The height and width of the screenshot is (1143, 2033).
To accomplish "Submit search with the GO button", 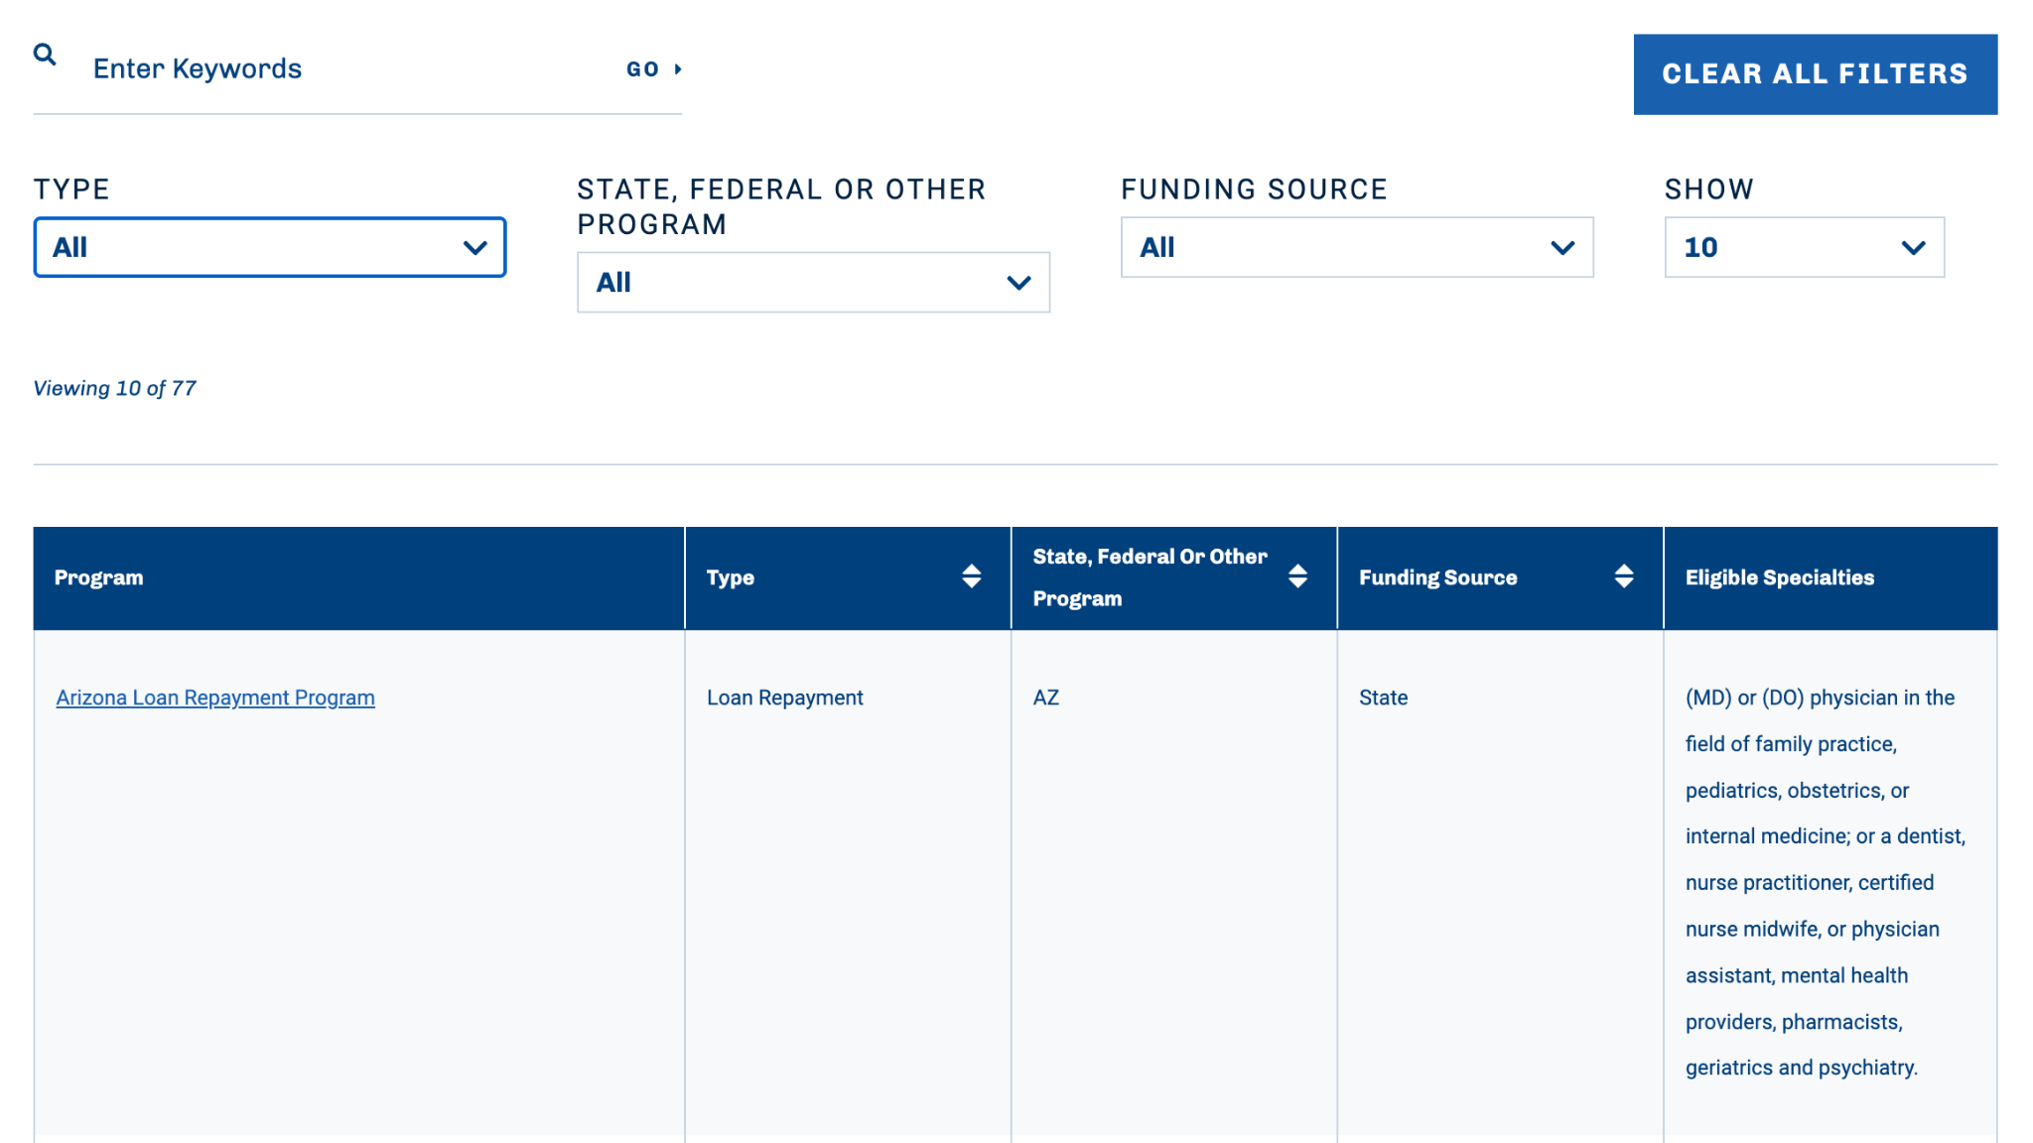I will (x=654, y=69).
